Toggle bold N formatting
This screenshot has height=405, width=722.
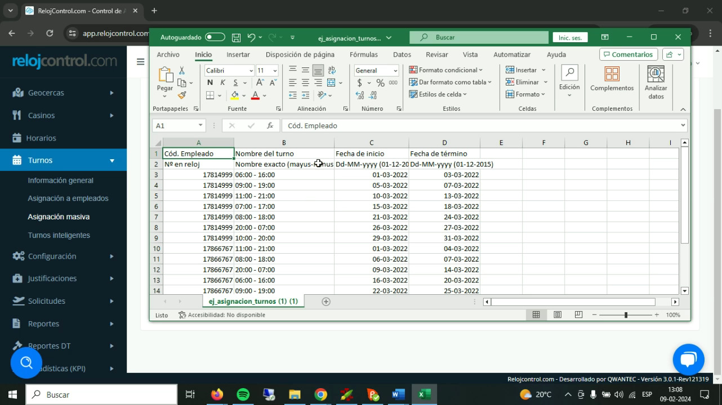[210, 83]
